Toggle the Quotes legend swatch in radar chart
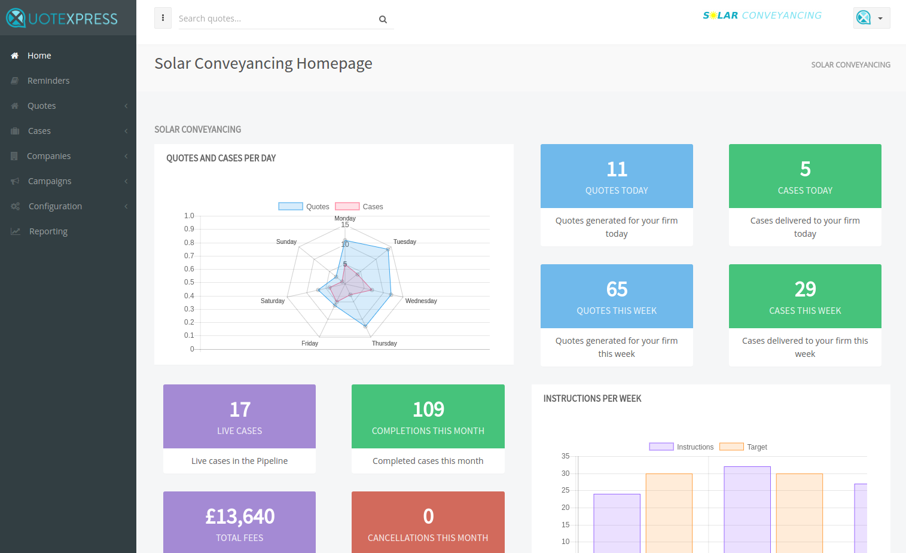Image resolution: width=906 pixels, height=553 pixels. tap(291, 206)
